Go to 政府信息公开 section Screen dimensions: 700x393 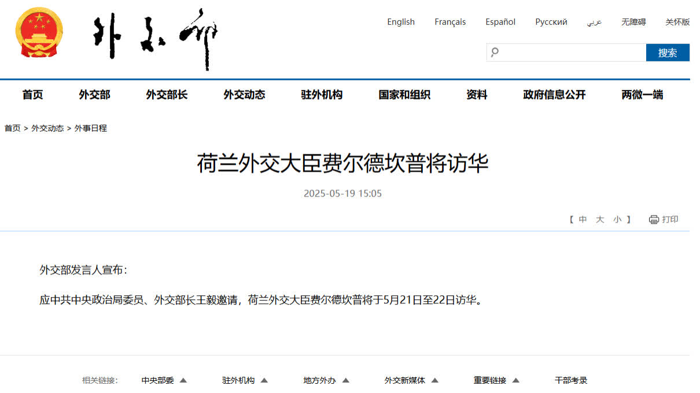coord(554,95)
